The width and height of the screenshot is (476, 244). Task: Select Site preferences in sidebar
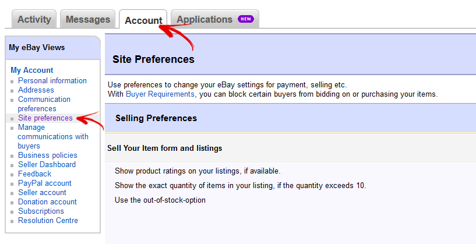tap(45, 118)
